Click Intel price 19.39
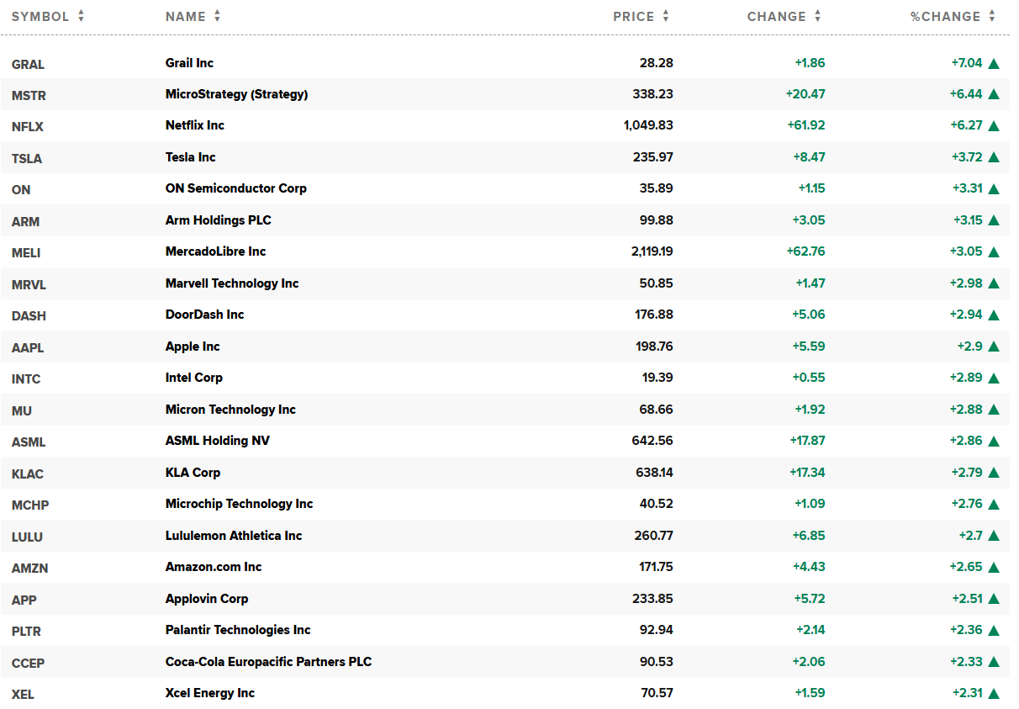Viewport: 1019px width, 709px height. pos(657,378)
